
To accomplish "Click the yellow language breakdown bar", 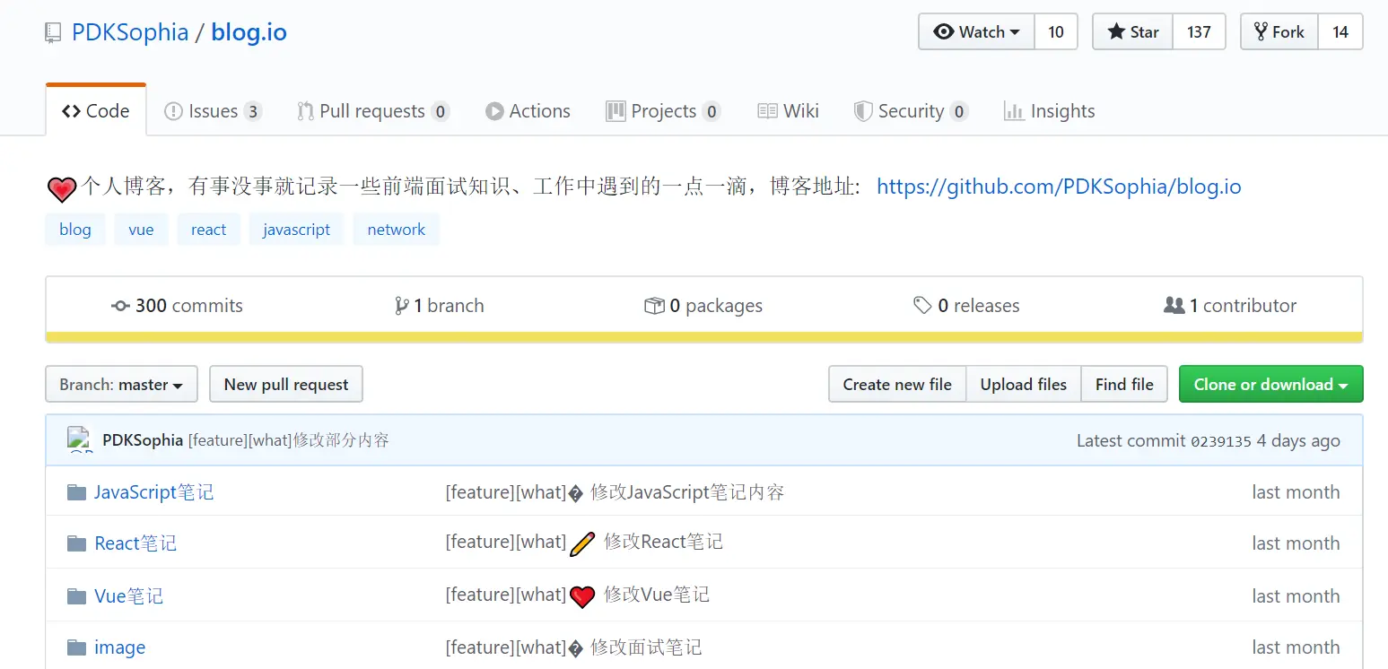I will (x=704, y=338).
